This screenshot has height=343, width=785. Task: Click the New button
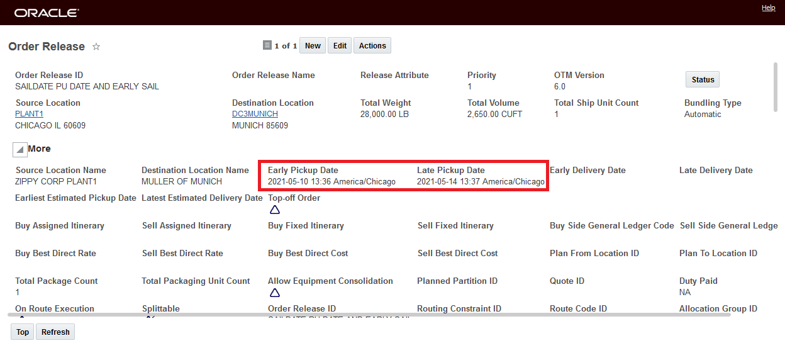(313, 46)
